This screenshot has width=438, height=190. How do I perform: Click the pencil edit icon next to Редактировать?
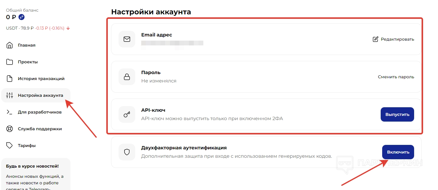(x=376, y=39)
